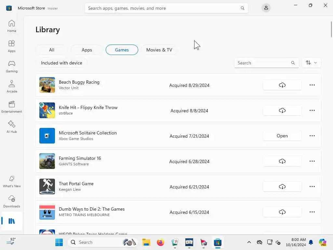Click the magnifier in top search bar
Viewport: 333px width, 250px height.
coord(242,8)
